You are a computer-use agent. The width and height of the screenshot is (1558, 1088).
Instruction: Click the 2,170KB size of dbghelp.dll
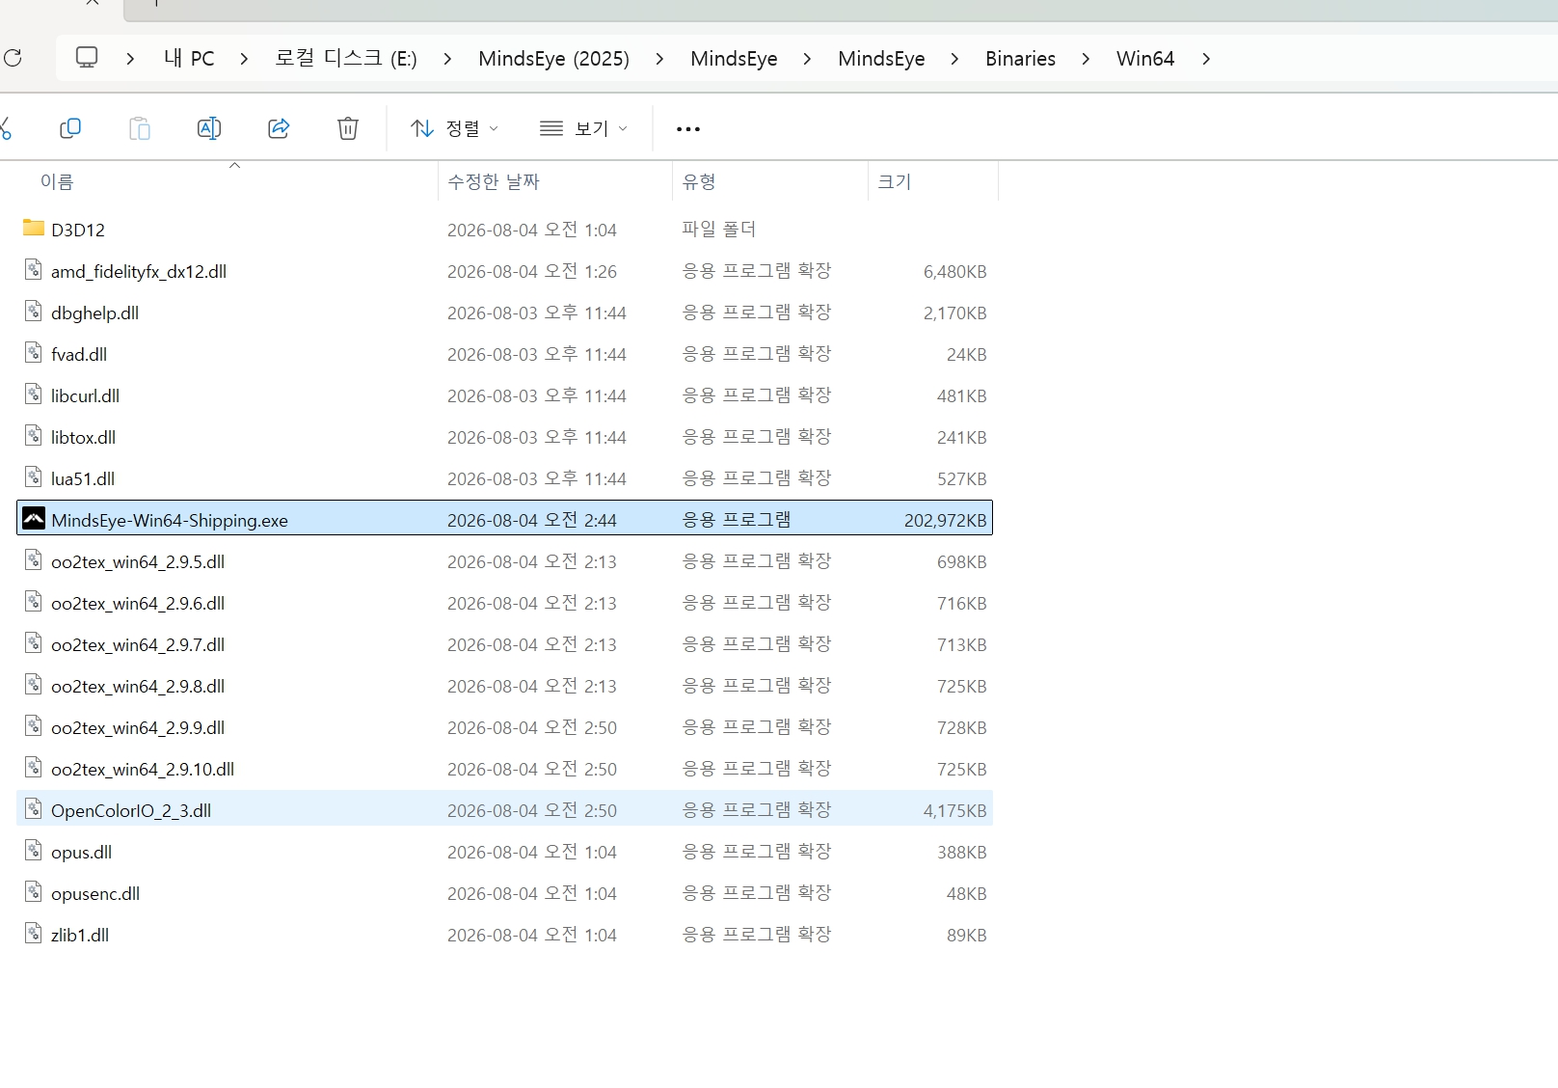click(954, 313)
